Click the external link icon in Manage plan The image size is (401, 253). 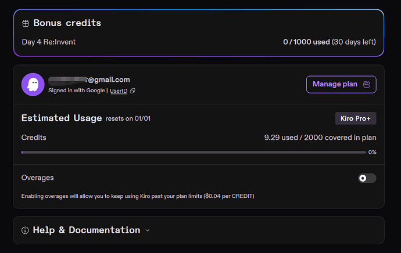pyautogui.click(x=367, y=84)
